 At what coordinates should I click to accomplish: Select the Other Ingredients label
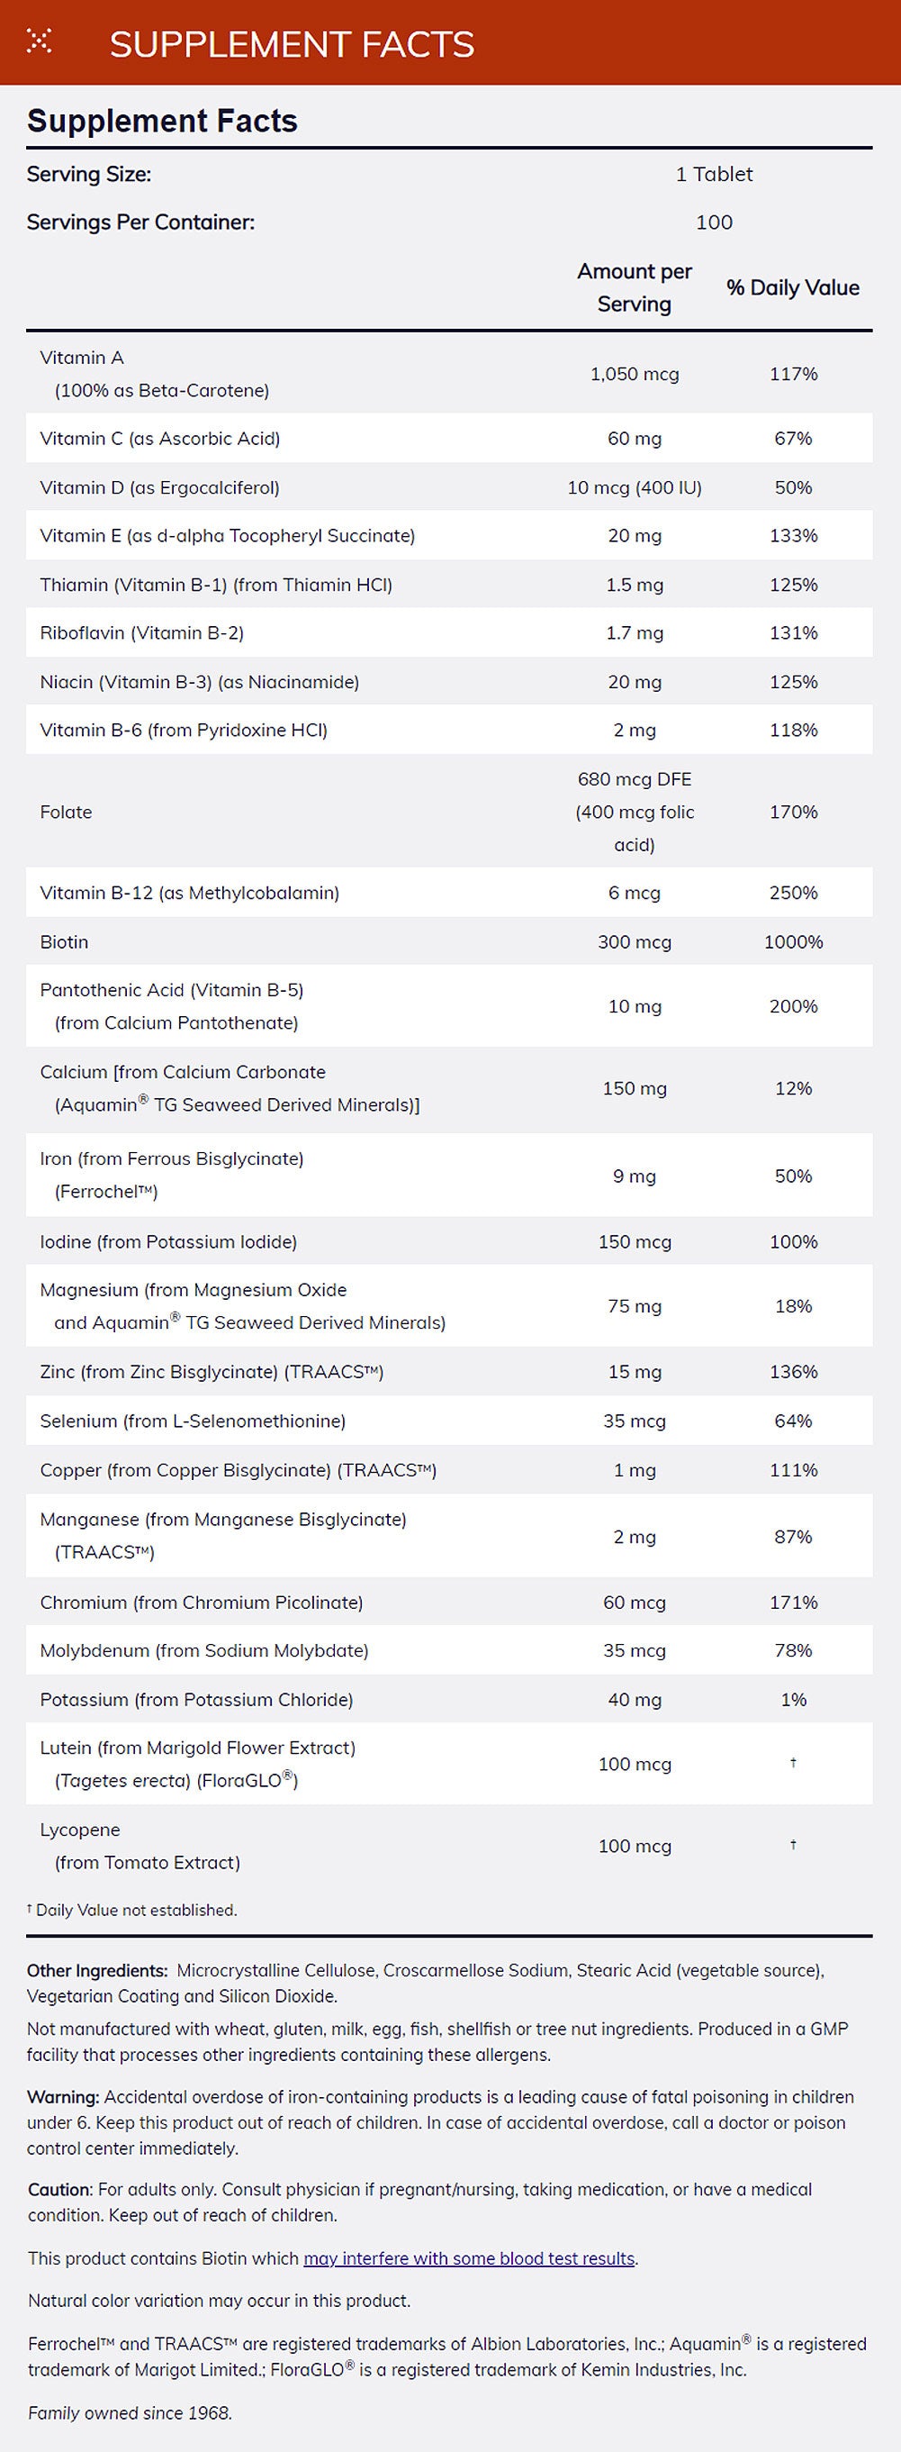click(x=97, y=1970)
